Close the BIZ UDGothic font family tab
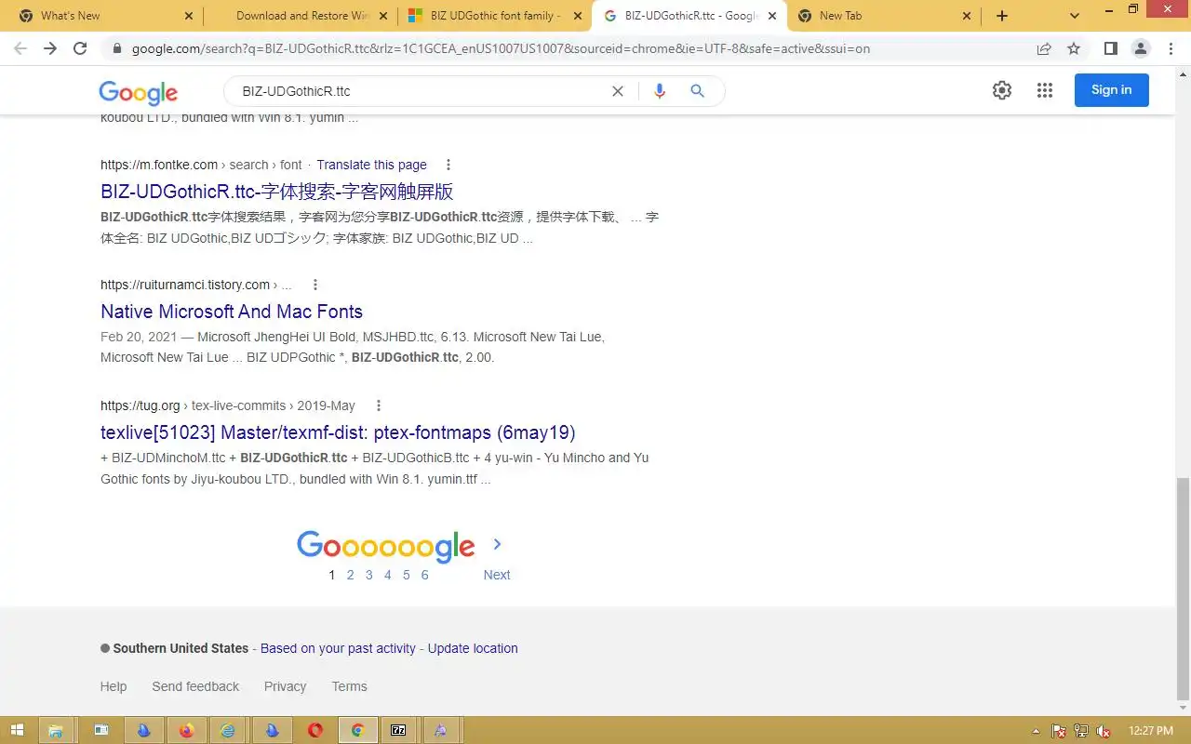1191x744 pixels. 577,16
